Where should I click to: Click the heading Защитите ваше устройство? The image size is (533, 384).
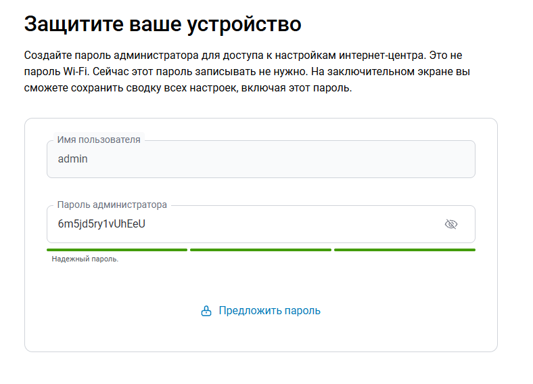tap(162, 24)
